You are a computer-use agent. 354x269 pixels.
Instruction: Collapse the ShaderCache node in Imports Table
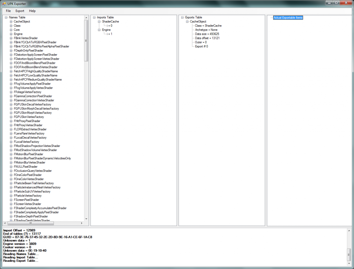(99, 21)
